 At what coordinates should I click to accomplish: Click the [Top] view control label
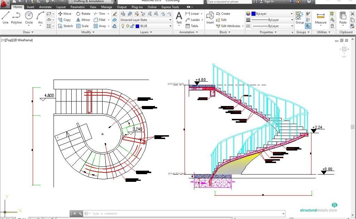pyautogui.click(x=9, y=40)
